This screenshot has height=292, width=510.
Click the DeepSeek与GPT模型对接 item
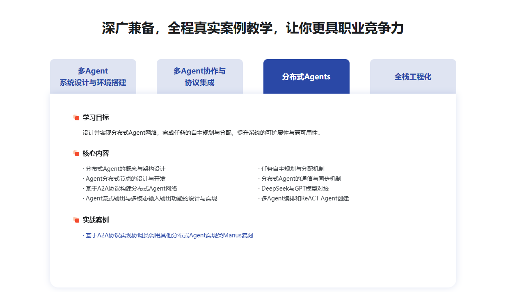[x=295, y=189]
